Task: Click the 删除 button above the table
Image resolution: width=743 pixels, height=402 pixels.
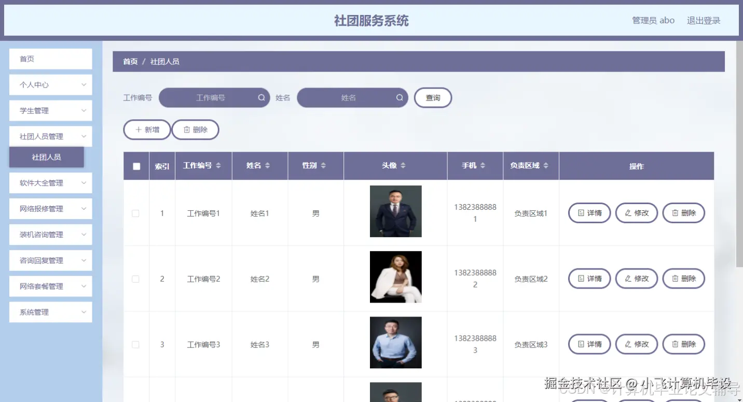Action: pyautogui.click(x=195, y=130)
